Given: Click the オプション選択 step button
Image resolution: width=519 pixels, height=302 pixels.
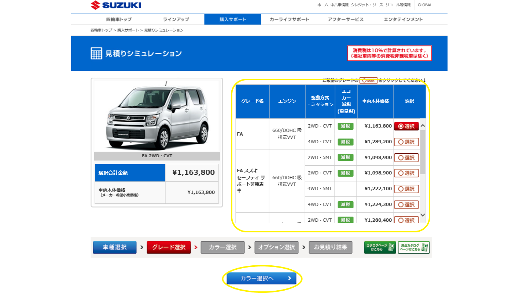Looking at the screenshot, I should [x=277, y=247].
